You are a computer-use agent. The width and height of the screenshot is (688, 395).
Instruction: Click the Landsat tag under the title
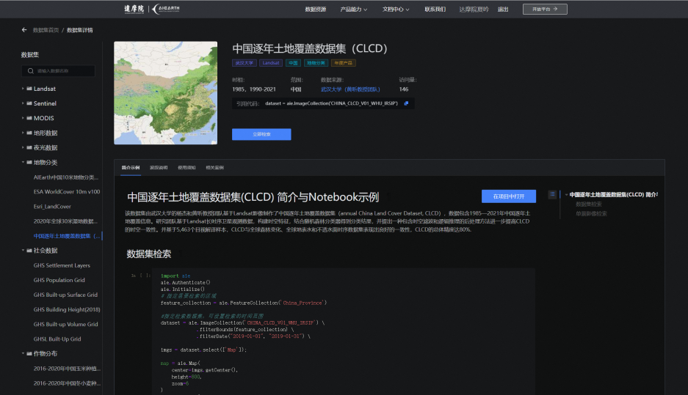pos(271,63)
